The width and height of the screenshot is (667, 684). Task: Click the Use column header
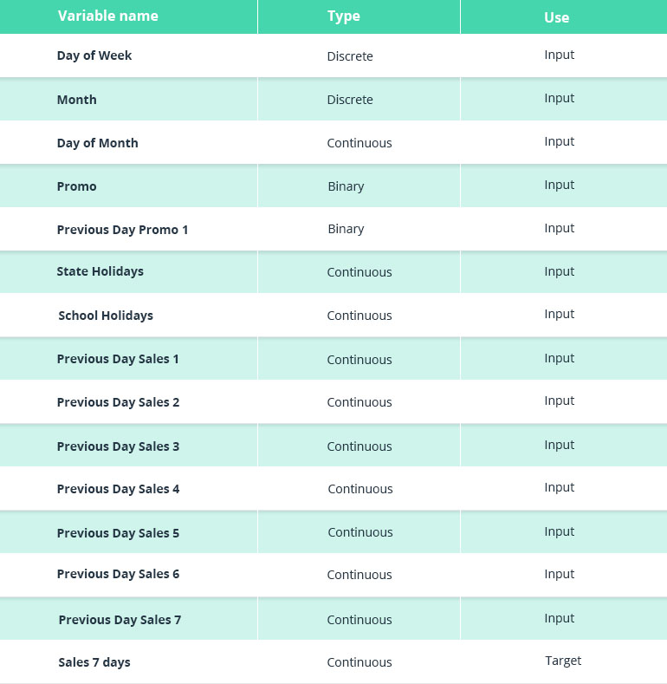[x=556, y=17]
